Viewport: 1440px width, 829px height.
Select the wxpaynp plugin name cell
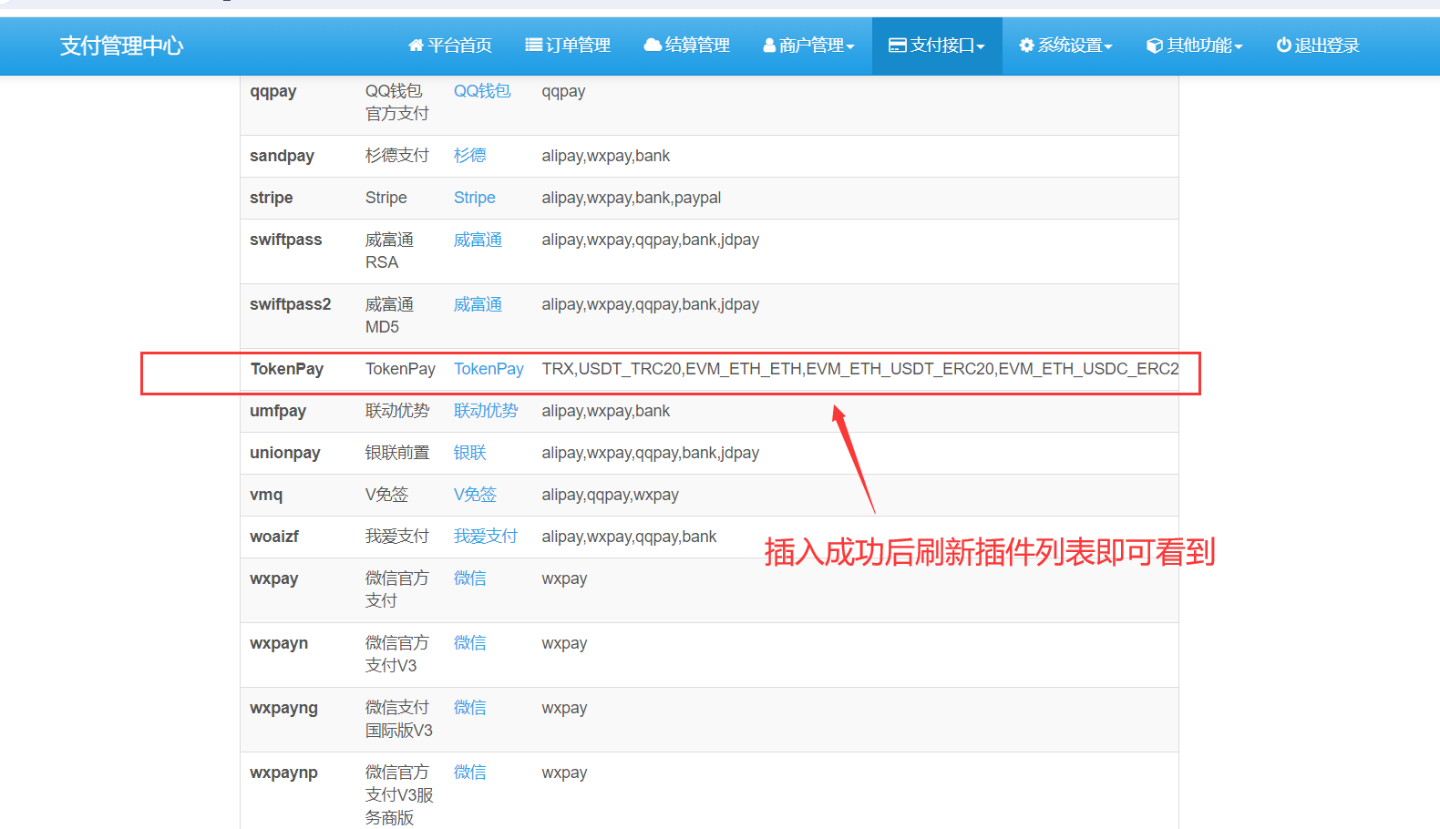point(284,773)
